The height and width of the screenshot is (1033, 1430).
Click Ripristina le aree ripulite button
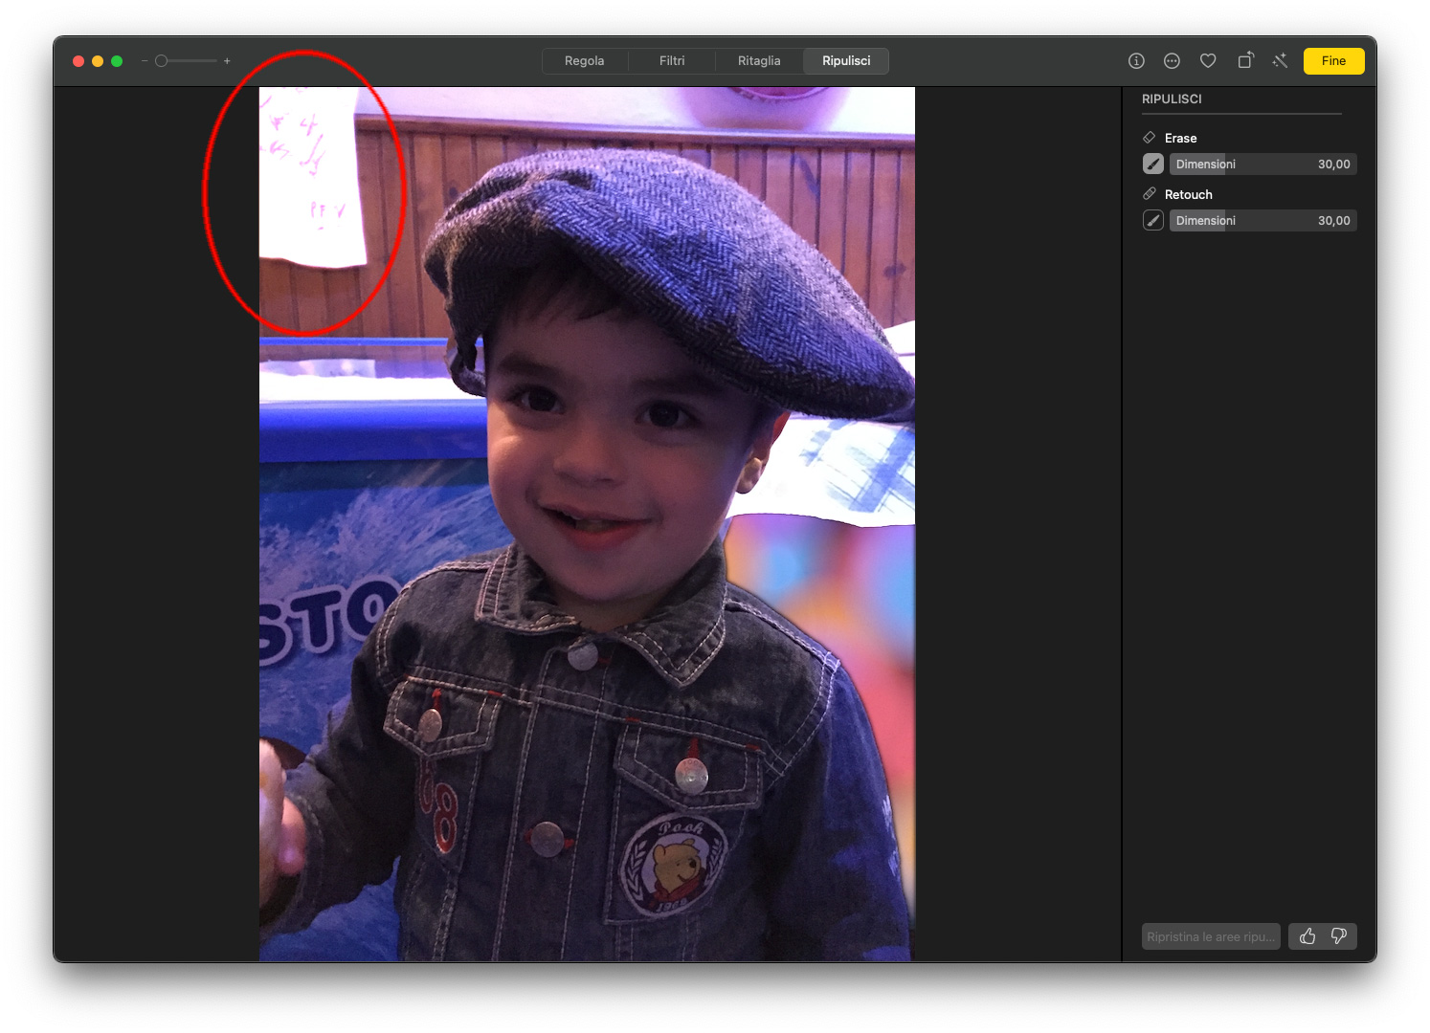click(1211, 936)
